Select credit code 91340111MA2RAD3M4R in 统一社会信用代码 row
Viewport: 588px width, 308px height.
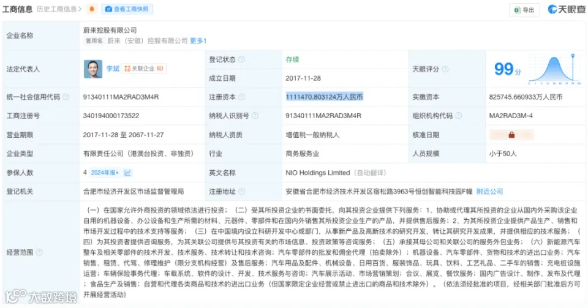click(x=121, y=97)
